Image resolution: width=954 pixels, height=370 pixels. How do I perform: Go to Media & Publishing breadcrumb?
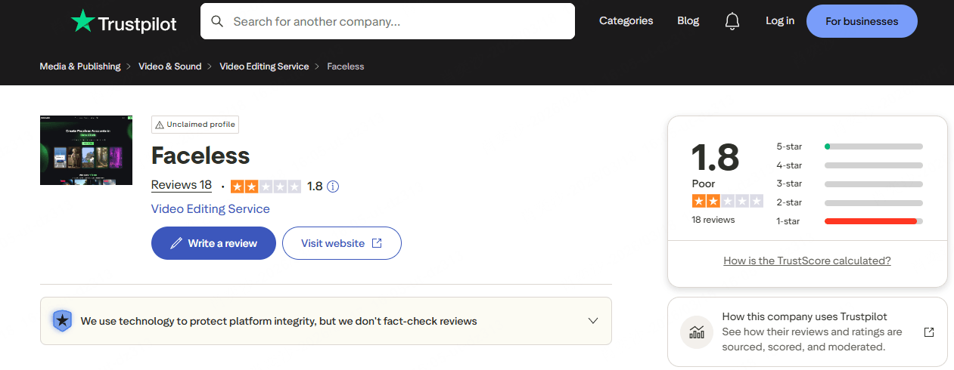click(80, 66)
